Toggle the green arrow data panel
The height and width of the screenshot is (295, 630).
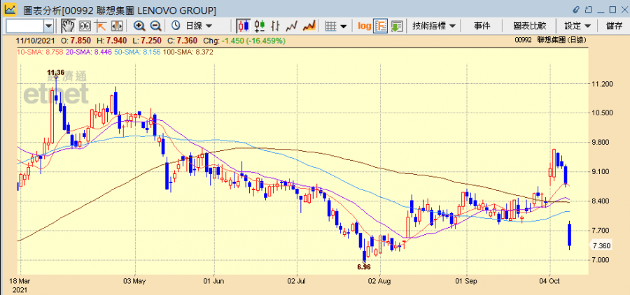coord(397,26)
